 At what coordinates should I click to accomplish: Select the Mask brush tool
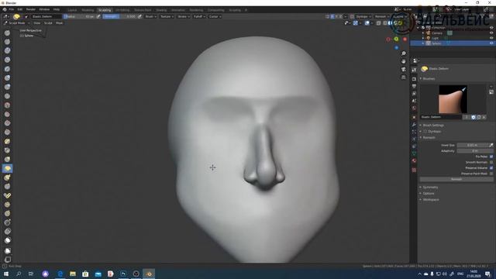click(7, 240)
